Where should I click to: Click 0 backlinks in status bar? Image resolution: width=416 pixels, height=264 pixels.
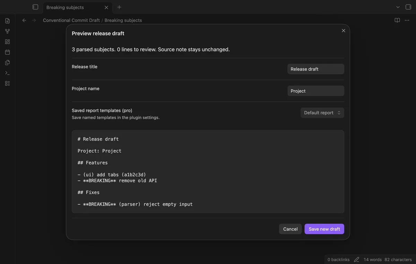(339, 259)
